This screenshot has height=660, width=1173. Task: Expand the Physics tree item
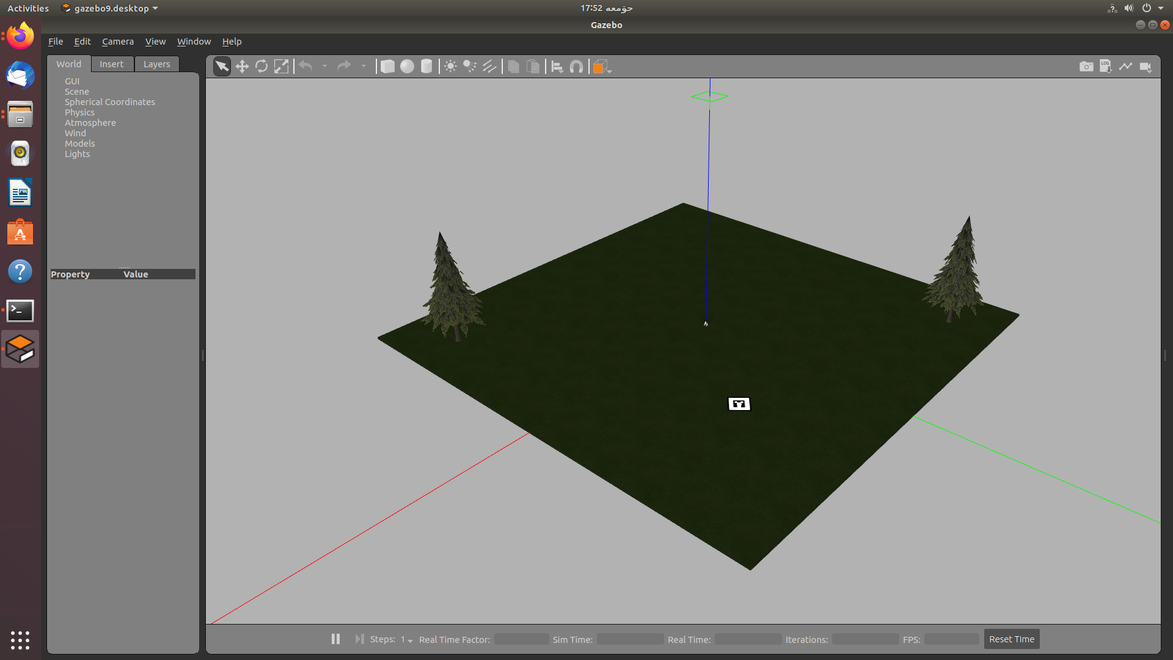coord(79,112)
